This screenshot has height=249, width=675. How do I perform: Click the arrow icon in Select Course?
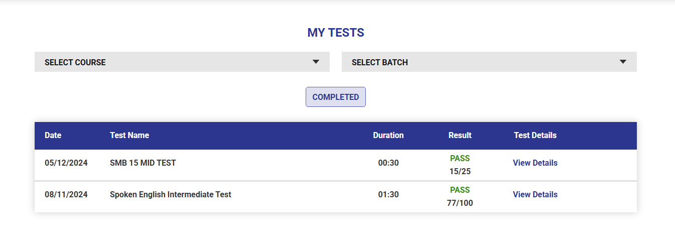pos(316,62)
